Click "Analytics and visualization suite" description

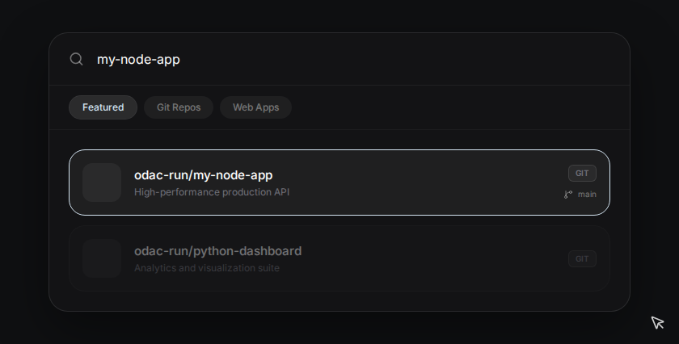(x=207, y=268)
